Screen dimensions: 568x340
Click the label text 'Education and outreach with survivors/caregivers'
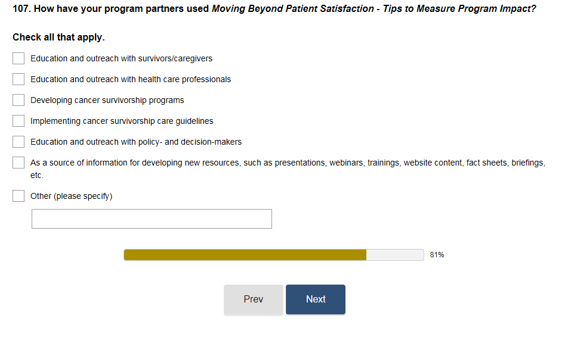pos(121,58)
